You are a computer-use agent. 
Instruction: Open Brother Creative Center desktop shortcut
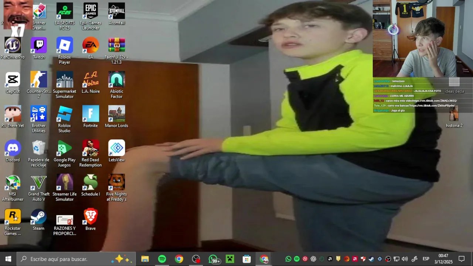pyautogui.click(x=39, y=17)
